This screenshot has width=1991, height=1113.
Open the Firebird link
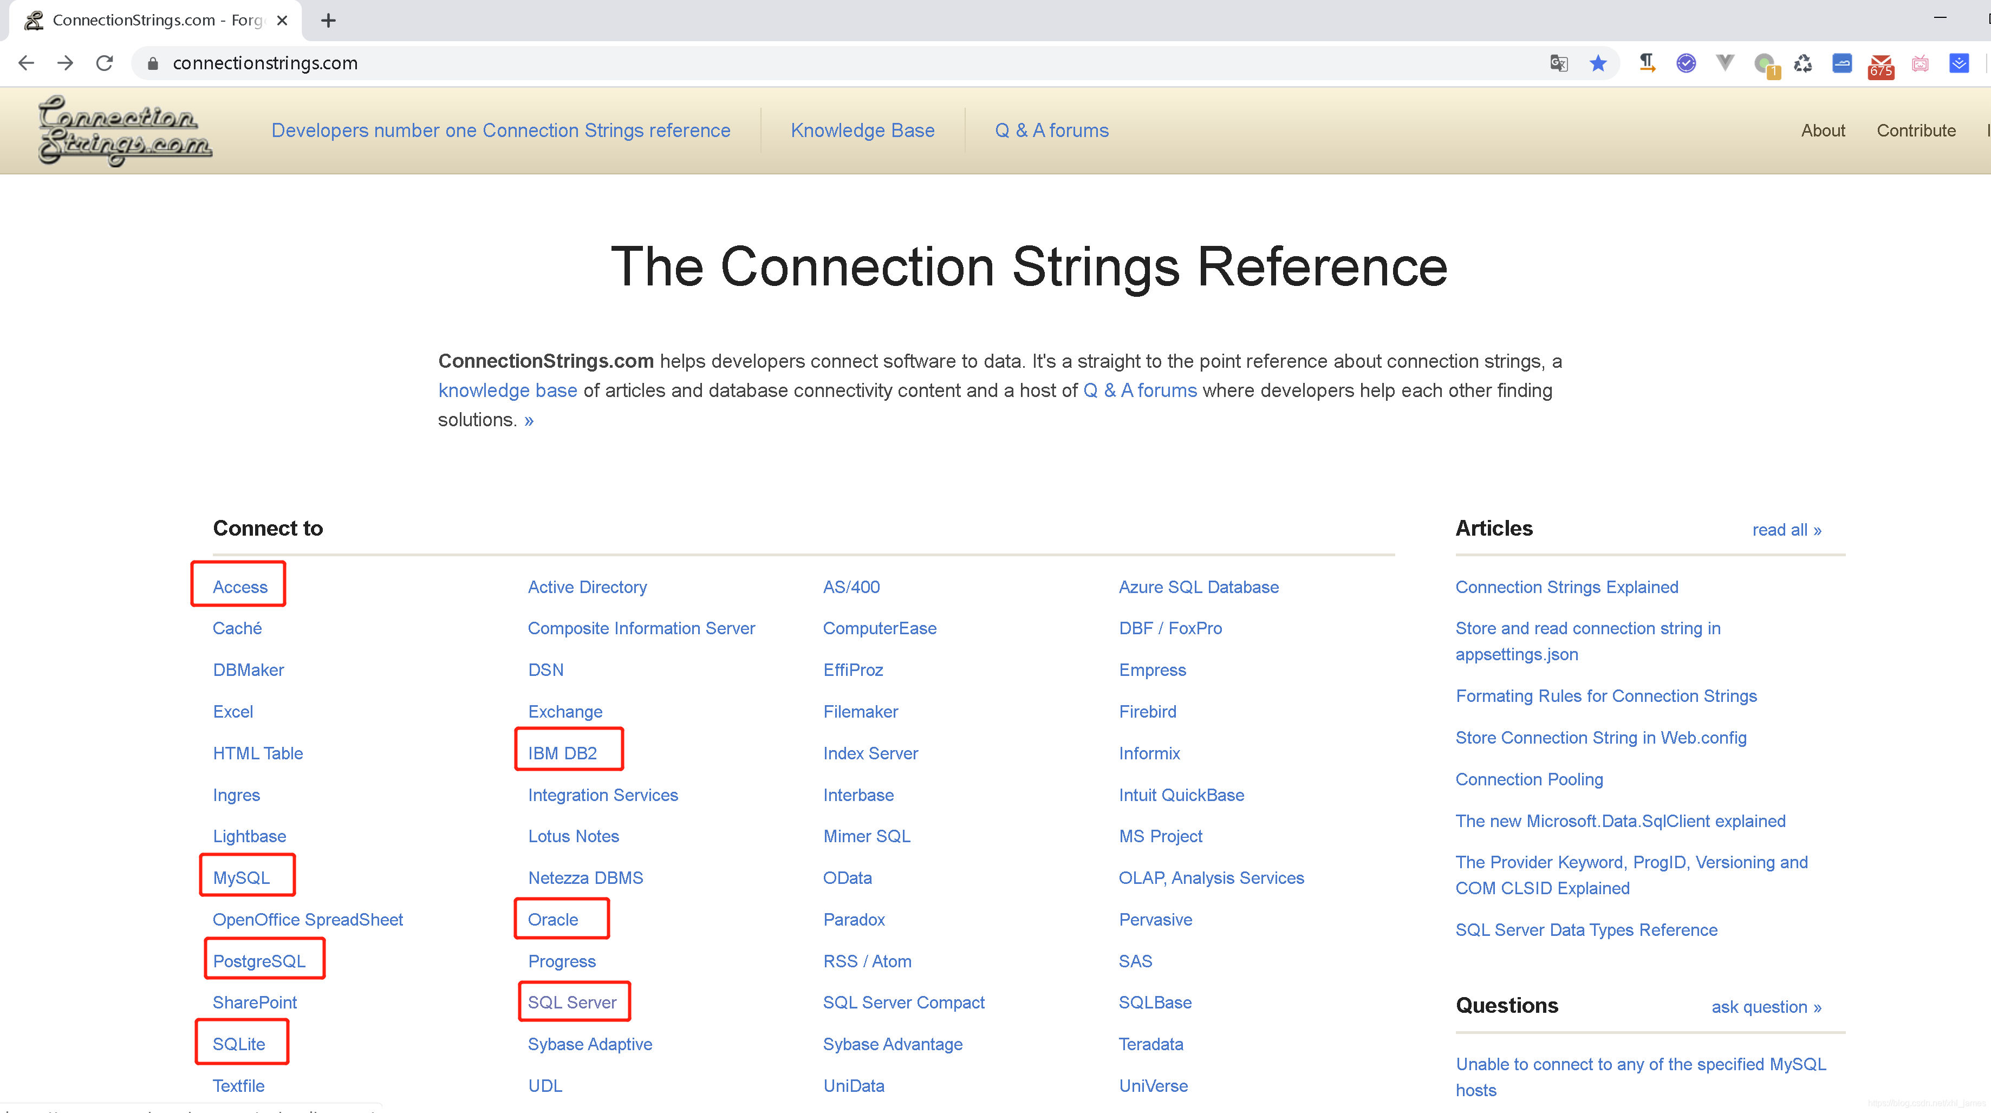tap(1147, 711)
